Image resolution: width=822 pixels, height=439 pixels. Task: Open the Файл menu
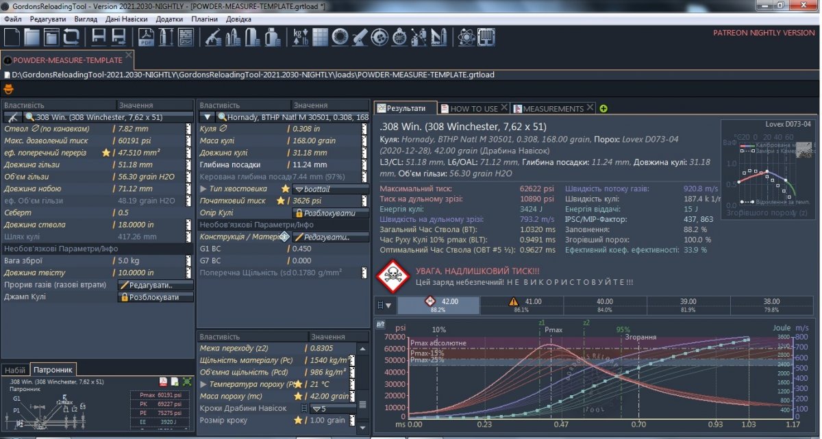click(13, 18)
